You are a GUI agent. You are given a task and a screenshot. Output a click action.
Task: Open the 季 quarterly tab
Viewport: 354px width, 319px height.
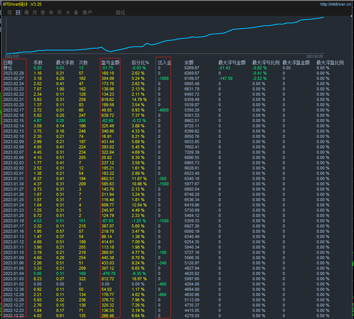(43, 12)
